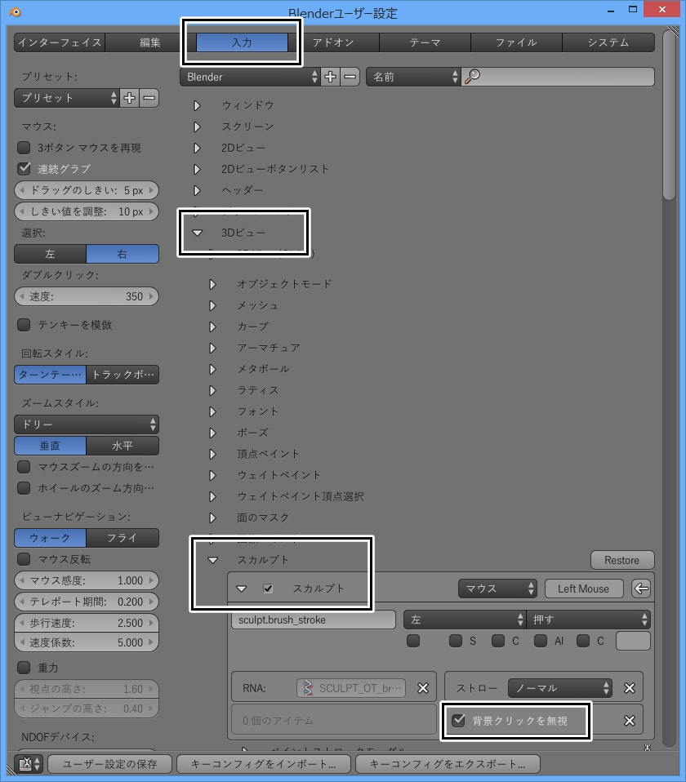Go to the システム tab
Image resolution: width=686 pixels, height=782 pixels.
click(x=608, y=42)
